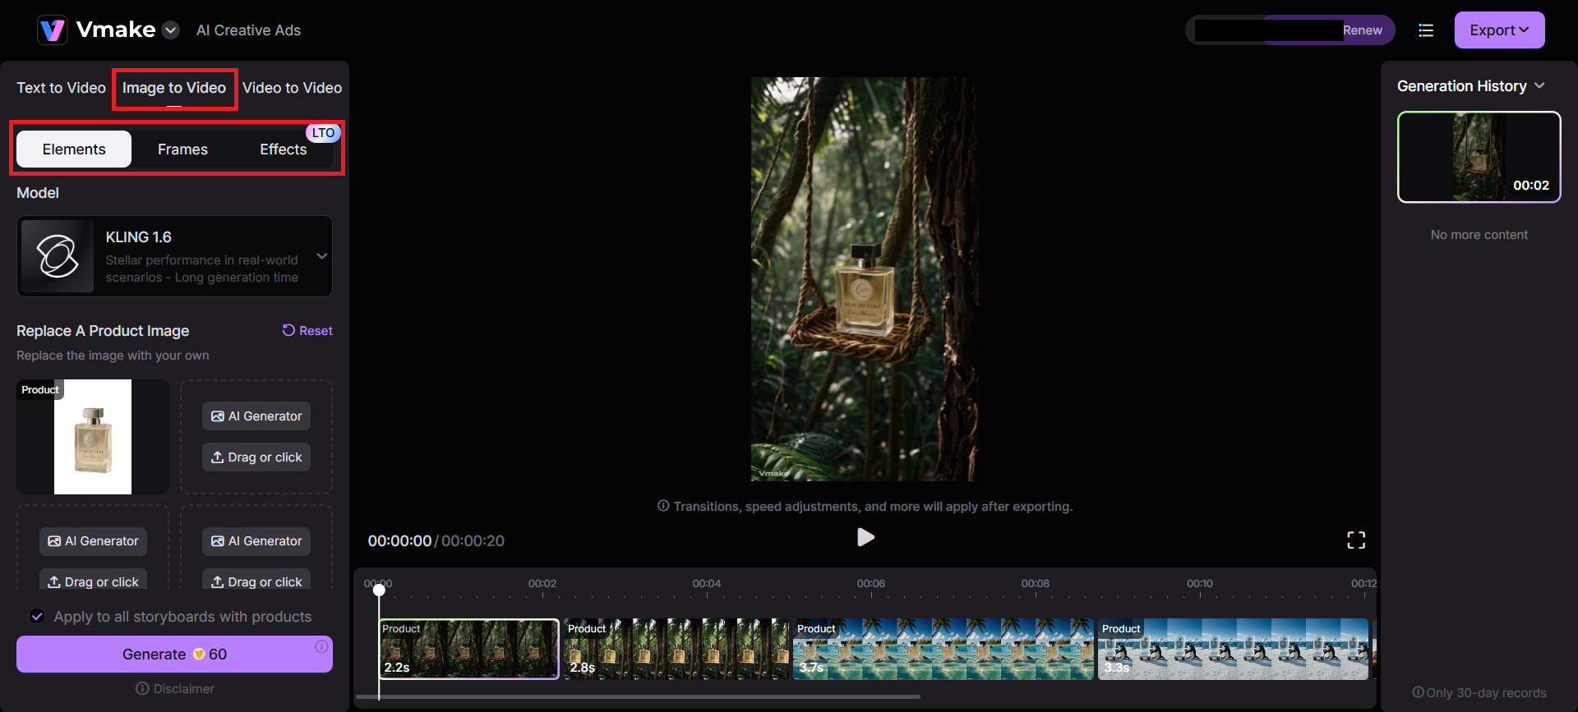Enter fullscreen preview mode

click(x=1355, y=540)
